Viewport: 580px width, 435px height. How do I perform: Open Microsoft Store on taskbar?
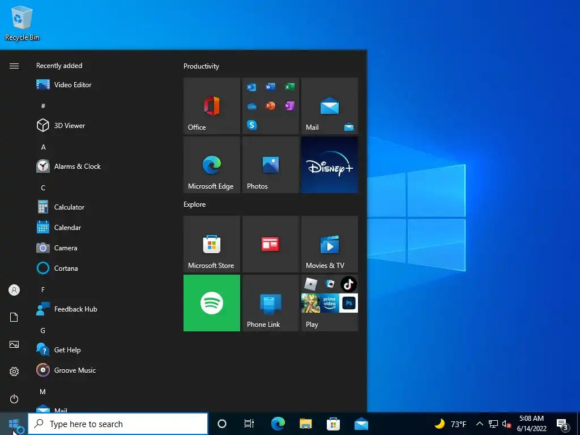point(333,424)
